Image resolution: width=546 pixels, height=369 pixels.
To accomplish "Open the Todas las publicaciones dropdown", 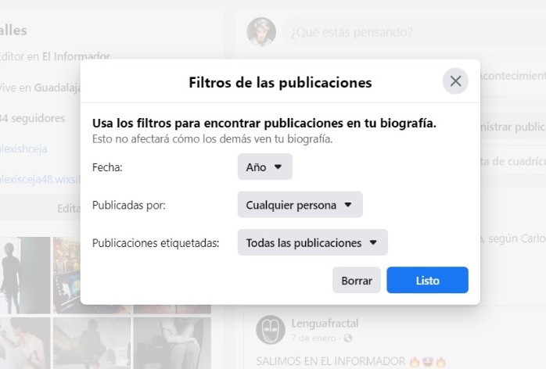I will pyautogui.click(x=311, y=242).
